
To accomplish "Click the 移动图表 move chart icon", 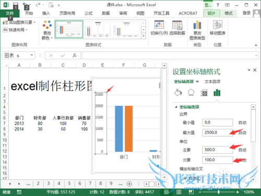I will pyautogui.click(x=218, y=24).
